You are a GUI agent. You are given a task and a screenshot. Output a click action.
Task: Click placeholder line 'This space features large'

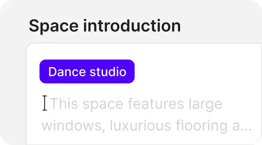point(136,104)
